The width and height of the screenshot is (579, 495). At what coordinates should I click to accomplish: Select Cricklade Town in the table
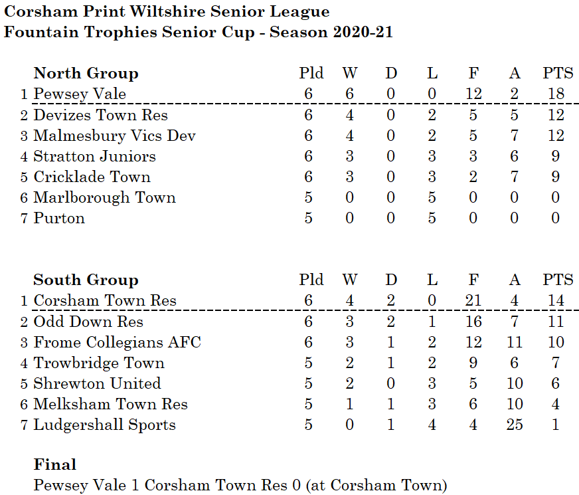point(92,177)
